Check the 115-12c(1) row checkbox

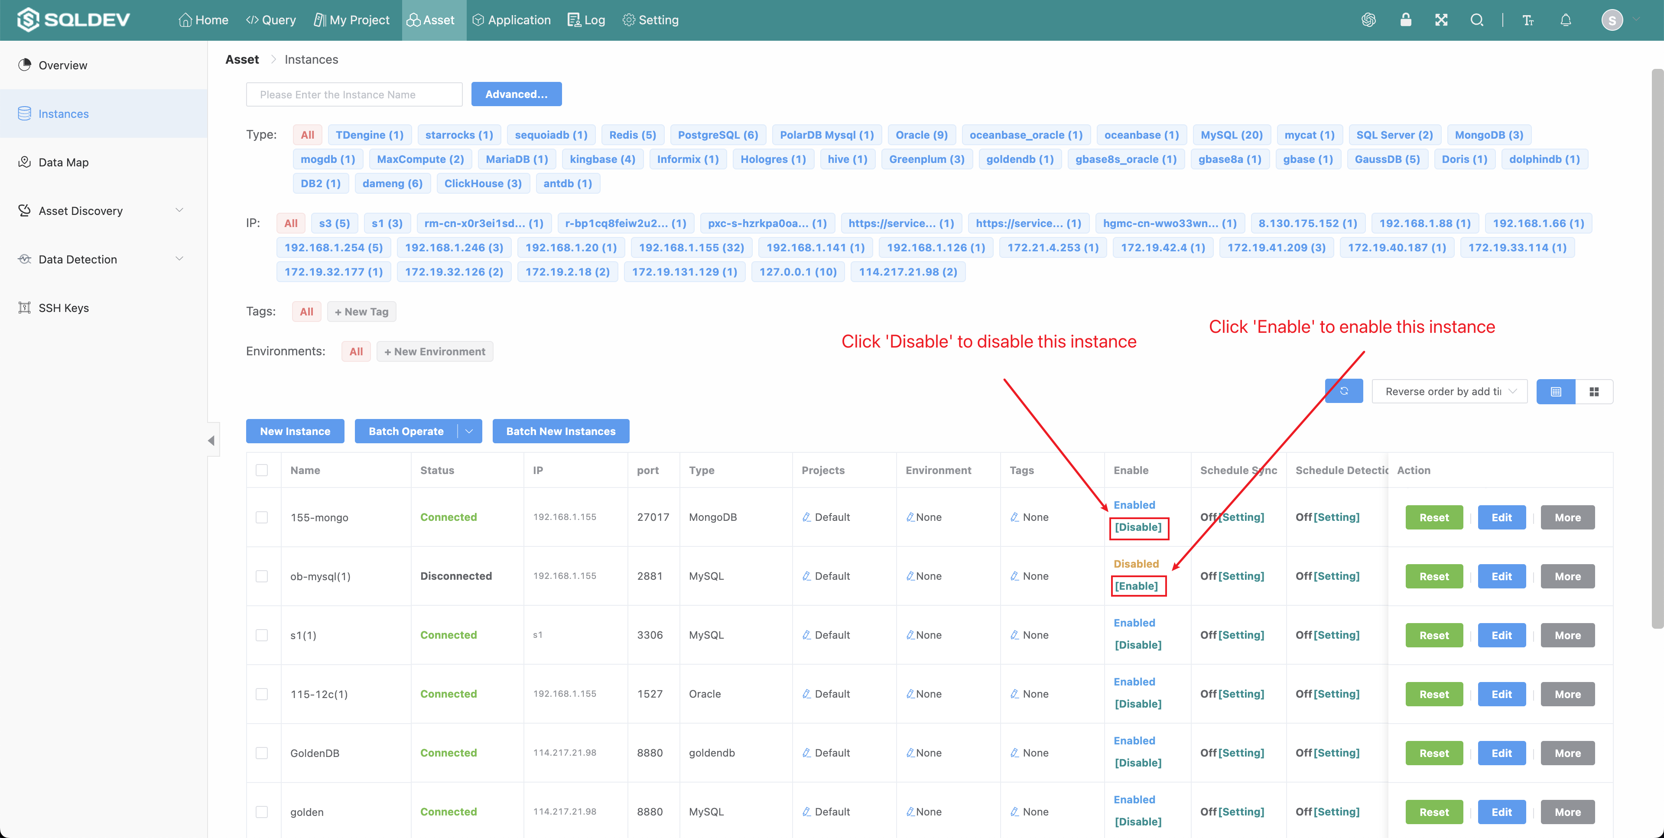[x=262, y=693]
